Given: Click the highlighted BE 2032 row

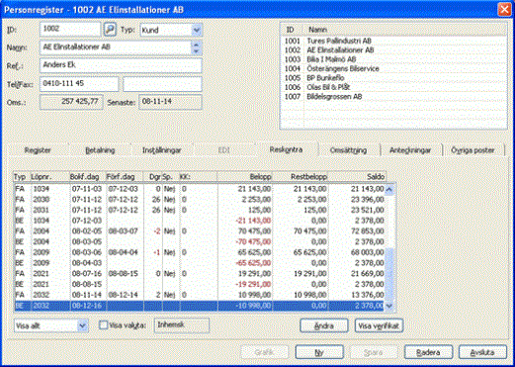Looking at the screenshot, I should coord(200,306).
